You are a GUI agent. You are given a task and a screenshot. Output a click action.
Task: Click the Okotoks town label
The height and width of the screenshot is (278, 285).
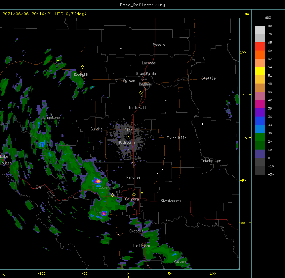pos(136,231)
